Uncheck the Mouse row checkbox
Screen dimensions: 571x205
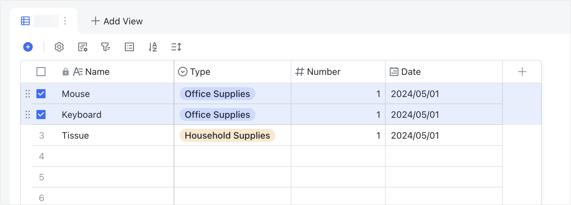[41, 94]
